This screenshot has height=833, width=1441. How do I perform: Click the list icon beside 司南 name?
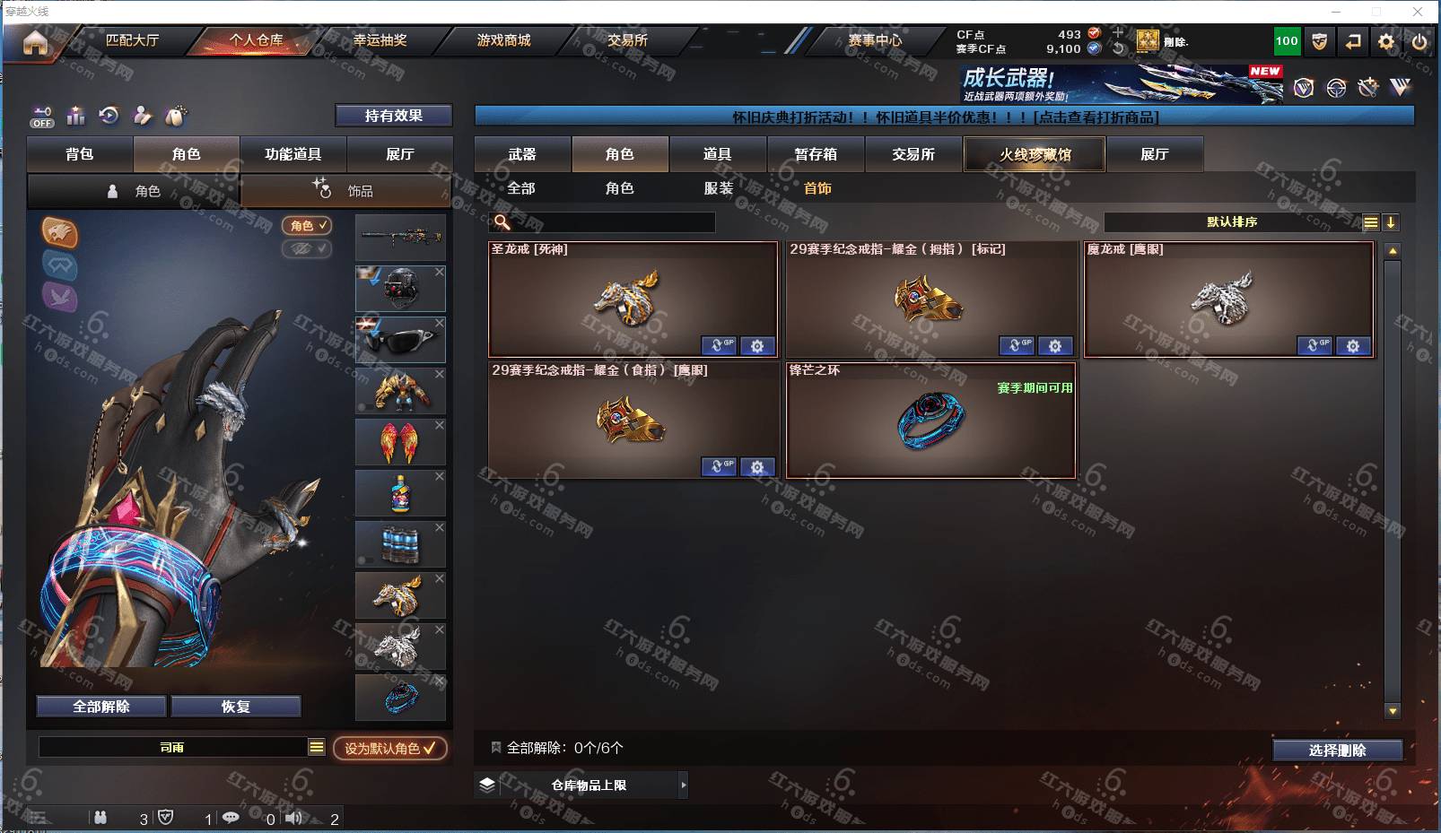point(317,747)
